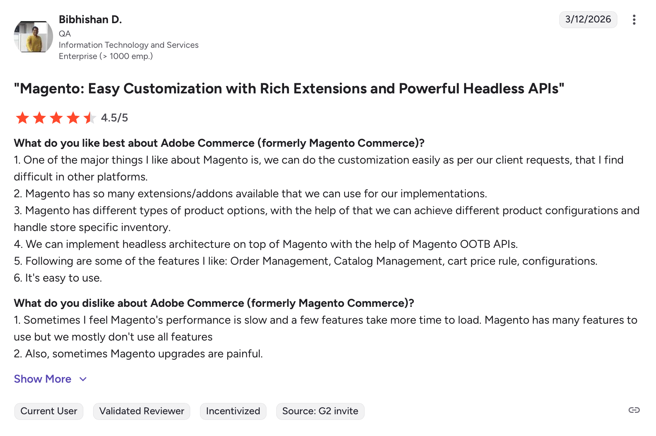Click reviewer name Bibhishan D.
Viewport: 656px width, 436px height.
pos(90,19)
